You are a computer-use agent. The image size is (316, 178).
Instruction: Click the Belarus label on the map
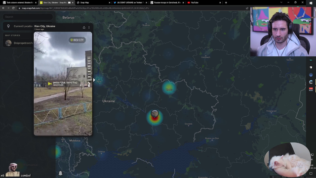tap(68, 17)
